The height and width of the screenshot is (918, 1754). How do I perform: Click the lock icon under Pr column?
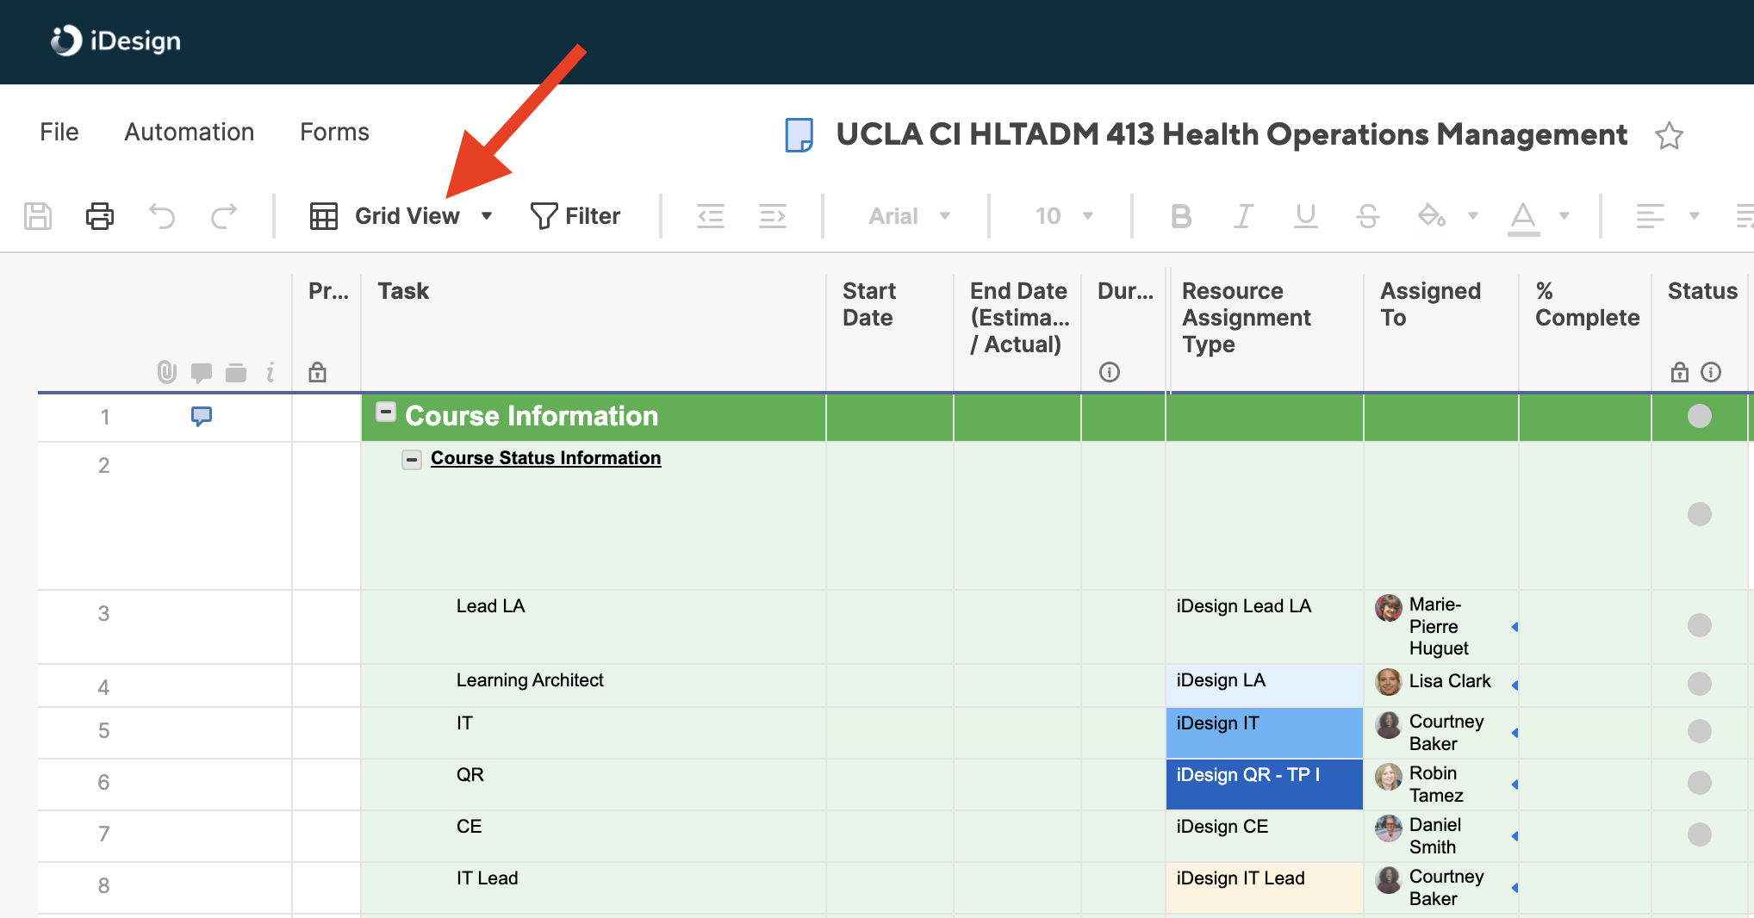pos(317,372)
